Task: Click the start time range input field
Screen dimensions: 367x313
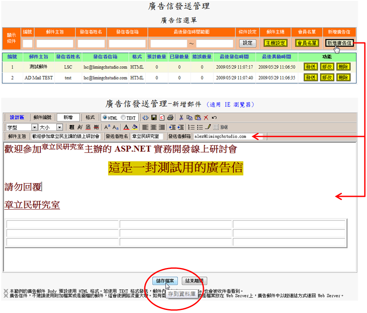Action: click(x=169, y=43)
